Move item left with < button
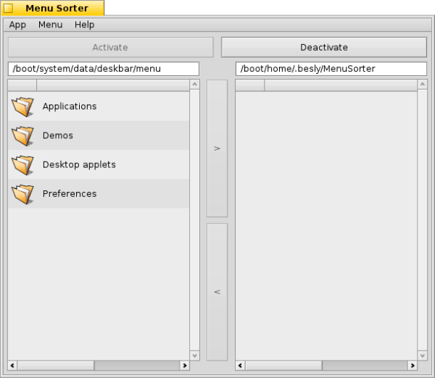 (x=217, y=292)
